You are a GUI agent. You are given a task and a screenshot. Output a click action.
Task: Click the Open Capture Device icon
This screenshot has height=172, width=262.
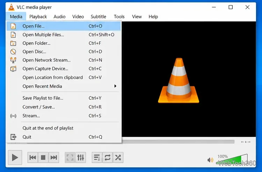pos(13,69)
